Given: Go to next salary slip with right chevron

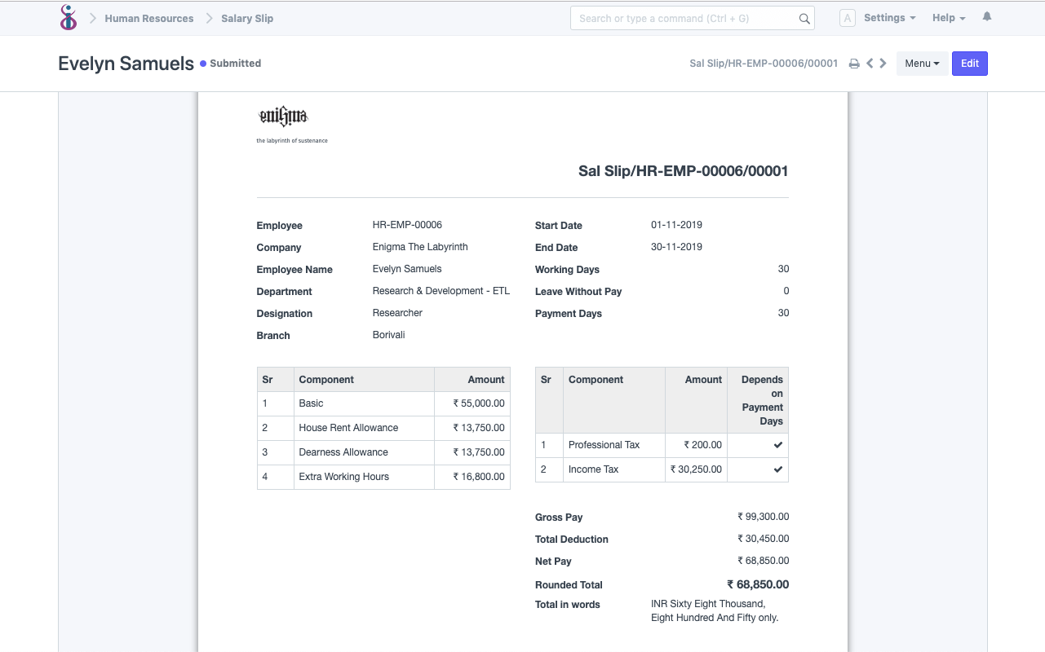Looking at the screenshot, I should point(882,63).
